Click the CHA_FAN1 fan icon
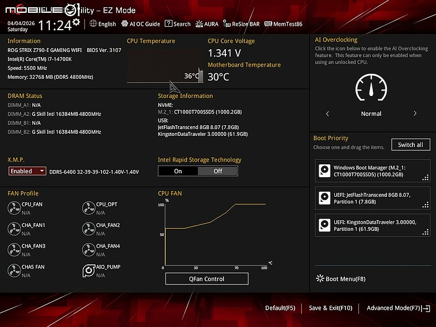Viewport: 436px width, 327px height. pyautogui.click(x=14, y=229)
